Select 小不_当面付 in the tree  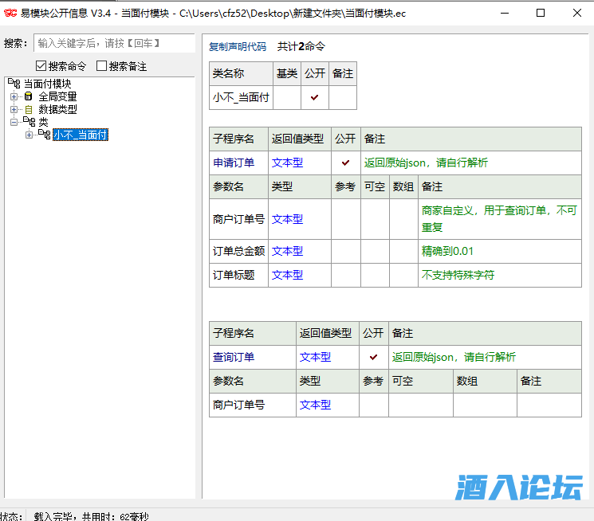[80, 135]
